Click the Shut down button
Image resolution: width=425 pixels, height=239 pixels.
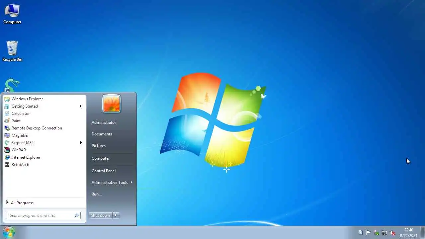pyautogui.click(x=101, y=215)
